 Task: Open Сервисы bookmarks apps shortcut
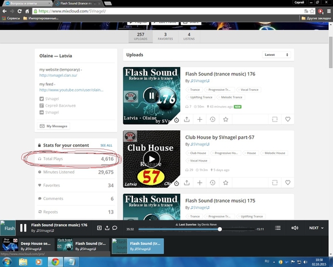(11, 18)
